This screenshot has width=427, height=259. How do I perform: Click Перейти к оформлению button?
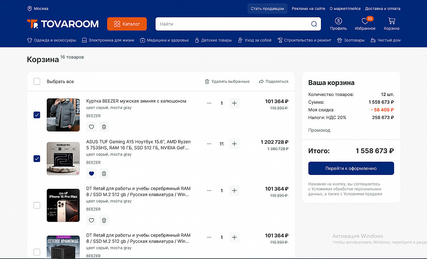click(x=351, y=168)
